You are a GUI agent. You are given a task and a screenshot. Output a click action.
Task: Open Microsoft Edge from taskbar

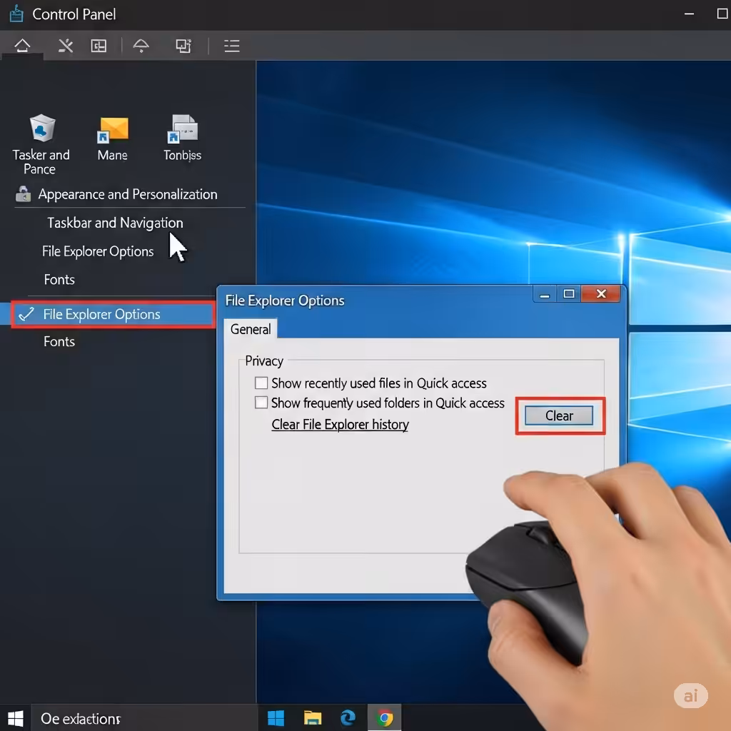[348, 718]
